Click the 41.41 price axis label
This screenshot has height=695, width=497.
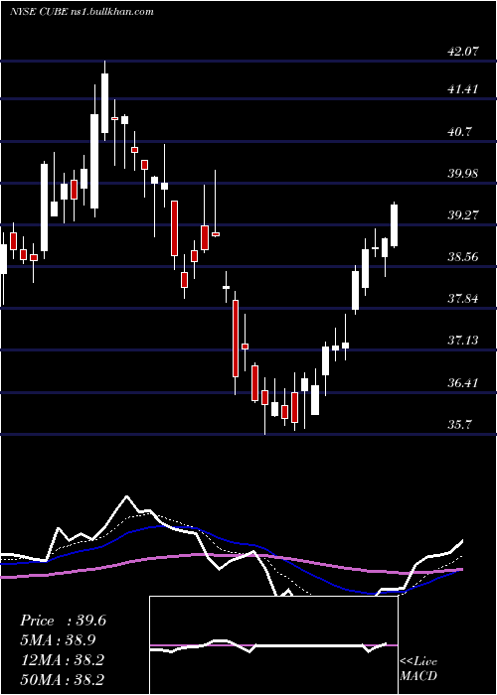463,89
